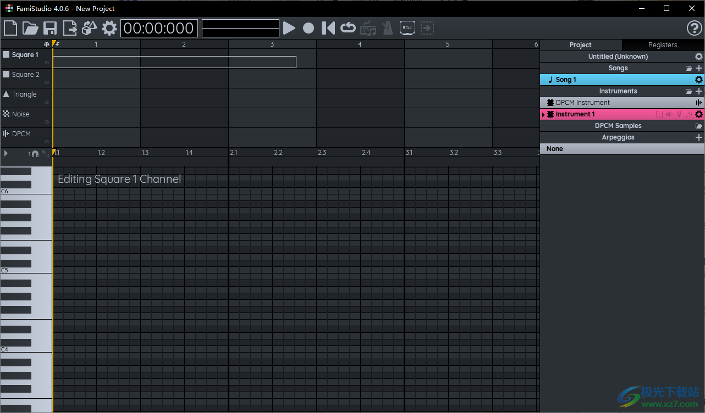705x413 pixels.
Task: Click the DPCM channel waveform icon
Action: (6, 133)
